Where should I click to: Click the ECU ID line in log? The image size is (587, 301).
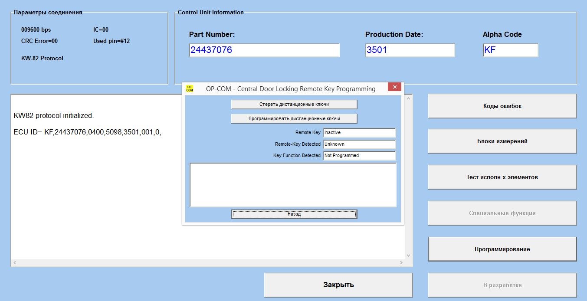coord(88,132)
